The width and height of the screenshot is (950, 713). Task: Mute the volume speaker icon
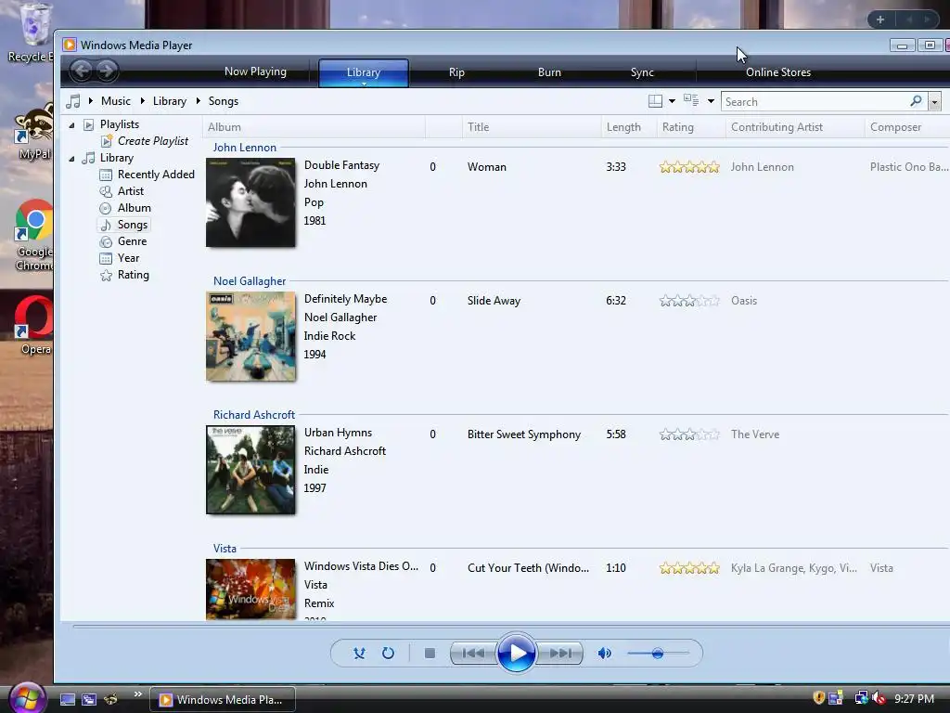[x=604, y=653]
